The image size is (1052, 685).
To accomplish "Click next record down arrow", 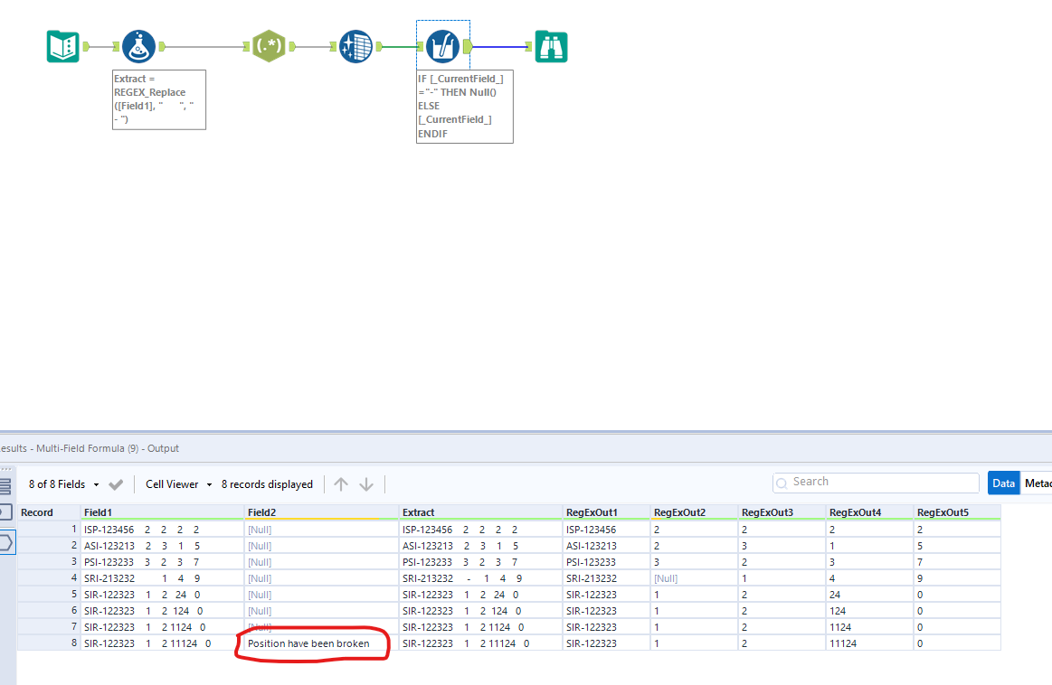I will click(366, 484).
